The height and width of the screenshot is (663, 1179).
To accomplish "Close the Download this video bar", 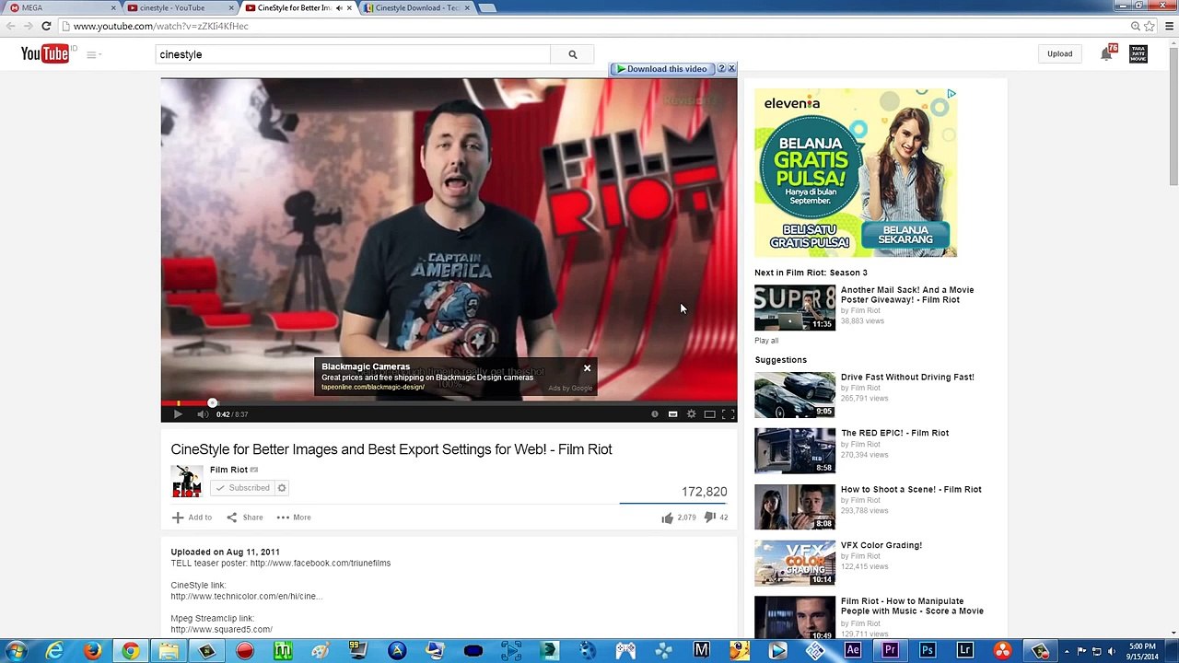I will point(731,69).
